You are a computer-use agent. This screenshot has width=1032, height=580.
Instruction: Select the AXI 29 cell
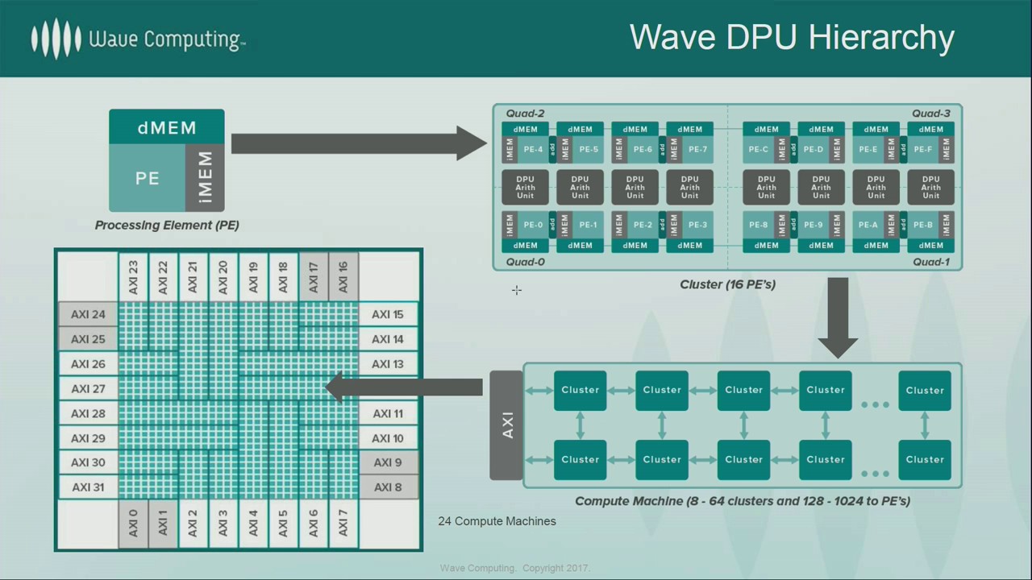pyautogui.click(x=88, y=438)
